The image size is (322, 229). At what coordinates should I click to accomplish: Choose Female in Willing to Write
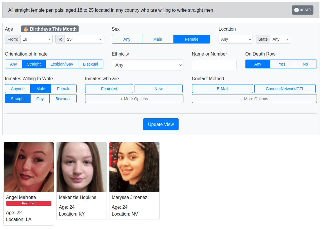64,89
